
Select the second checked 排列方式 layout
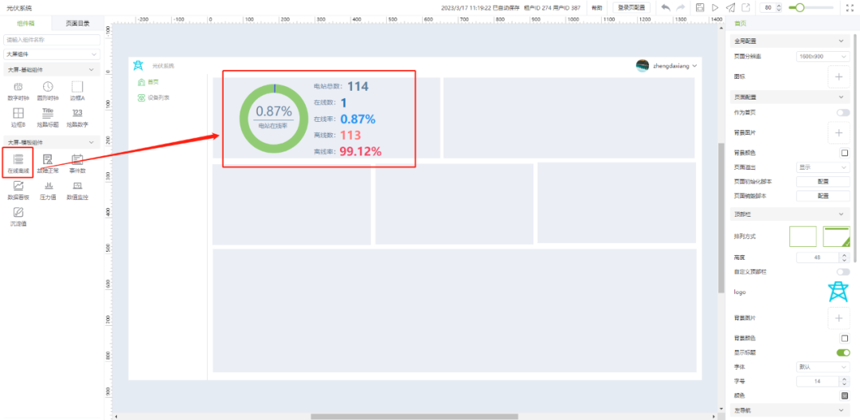[836, 236]
